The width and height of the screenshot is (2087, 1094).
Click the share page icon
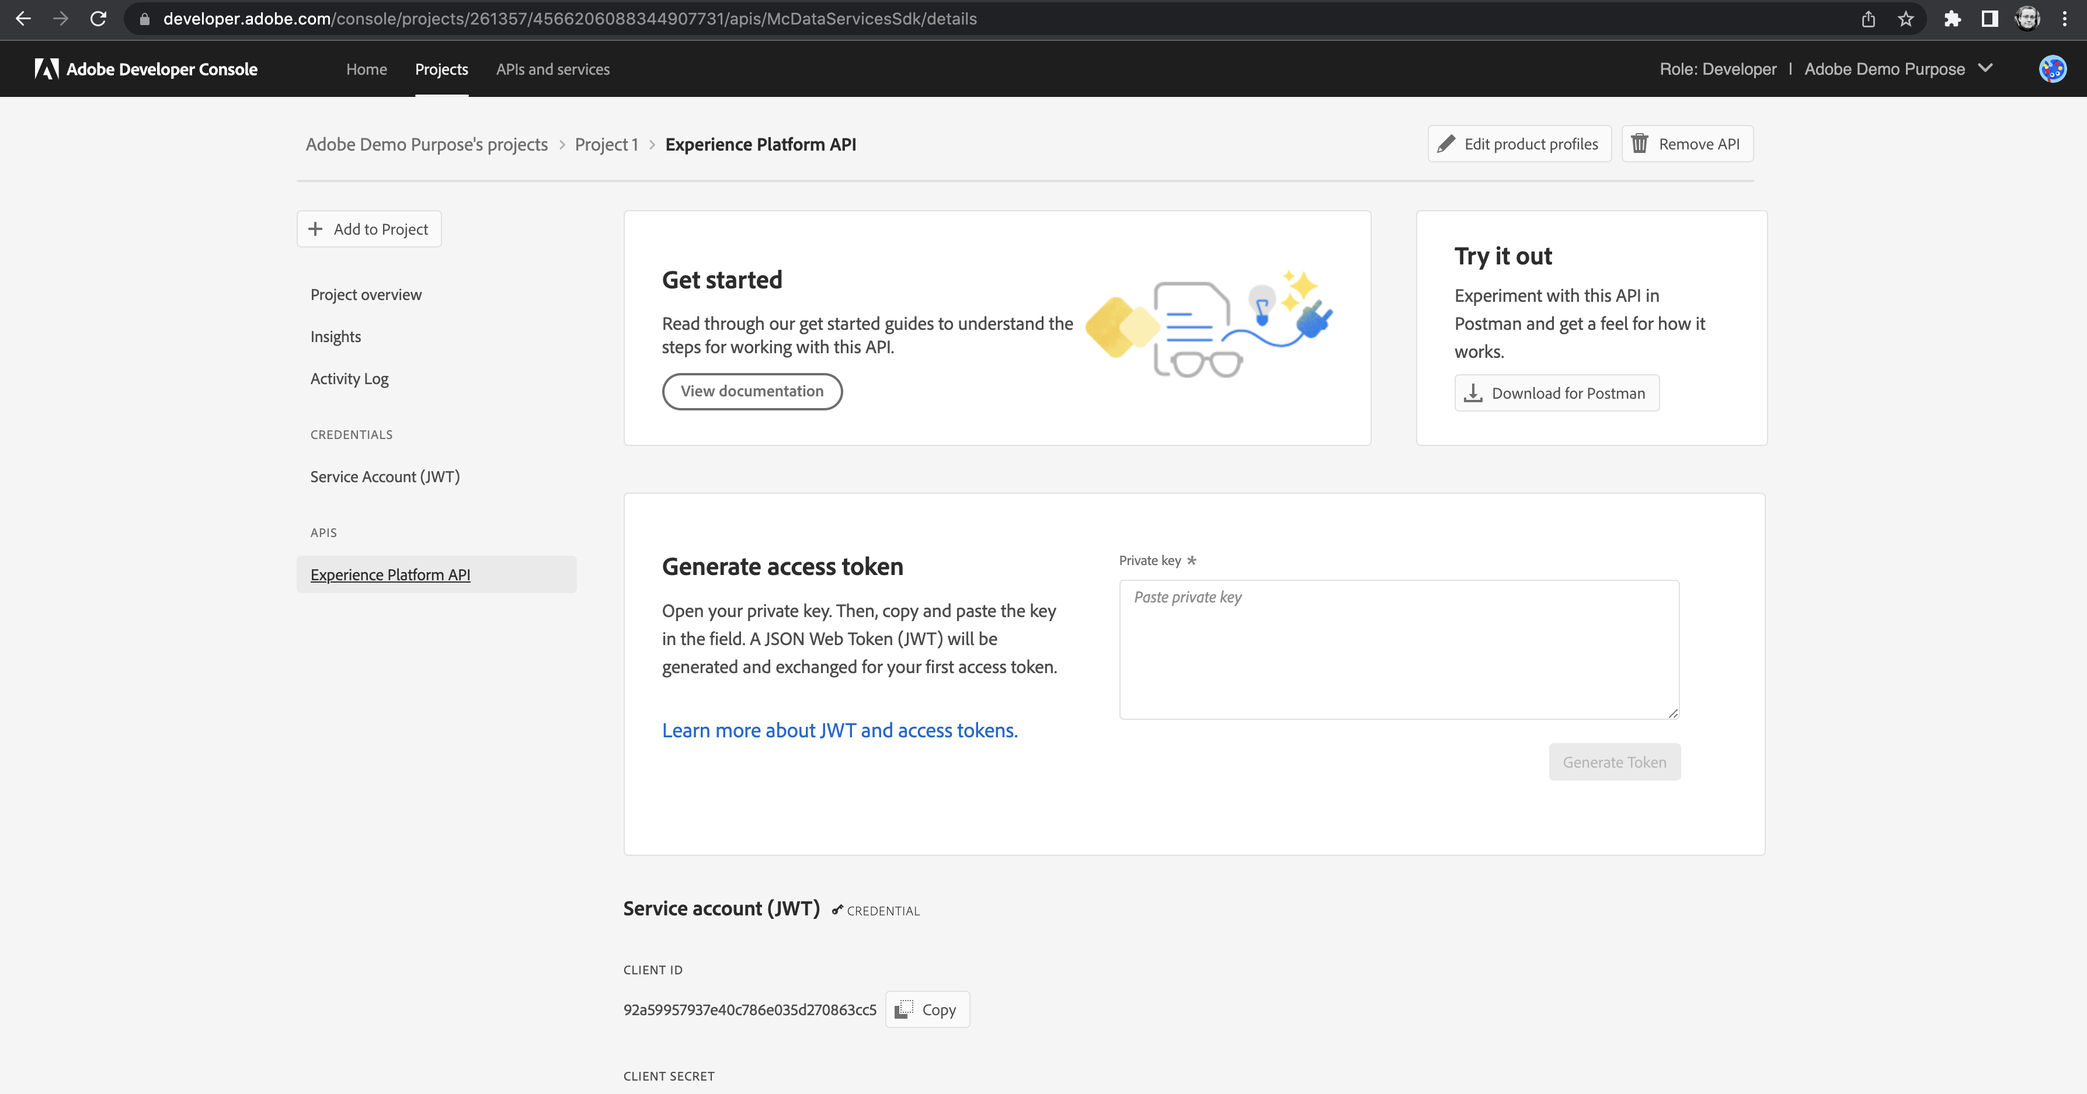point(1868,19)
